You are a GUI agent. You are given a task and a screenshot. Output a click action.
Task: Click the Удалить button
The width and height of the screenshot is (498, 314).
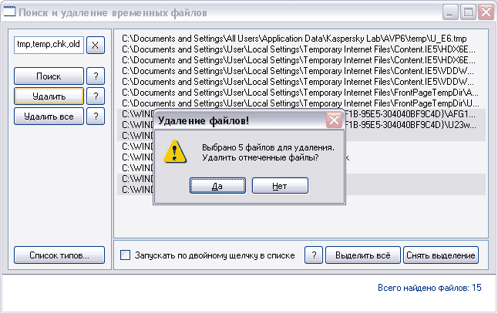49,96
